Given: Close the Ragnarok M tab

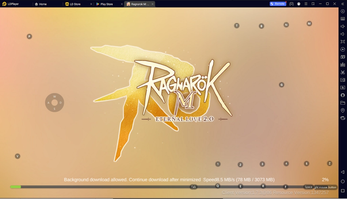Looking at the screenshot, I should [152, 4].
